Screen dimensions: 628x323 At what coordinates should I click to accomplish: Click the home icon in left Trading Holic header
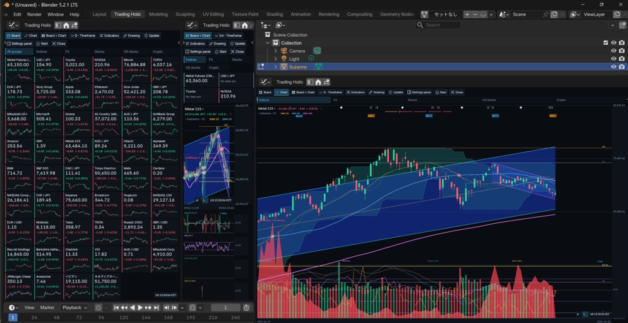pos(66,25)
